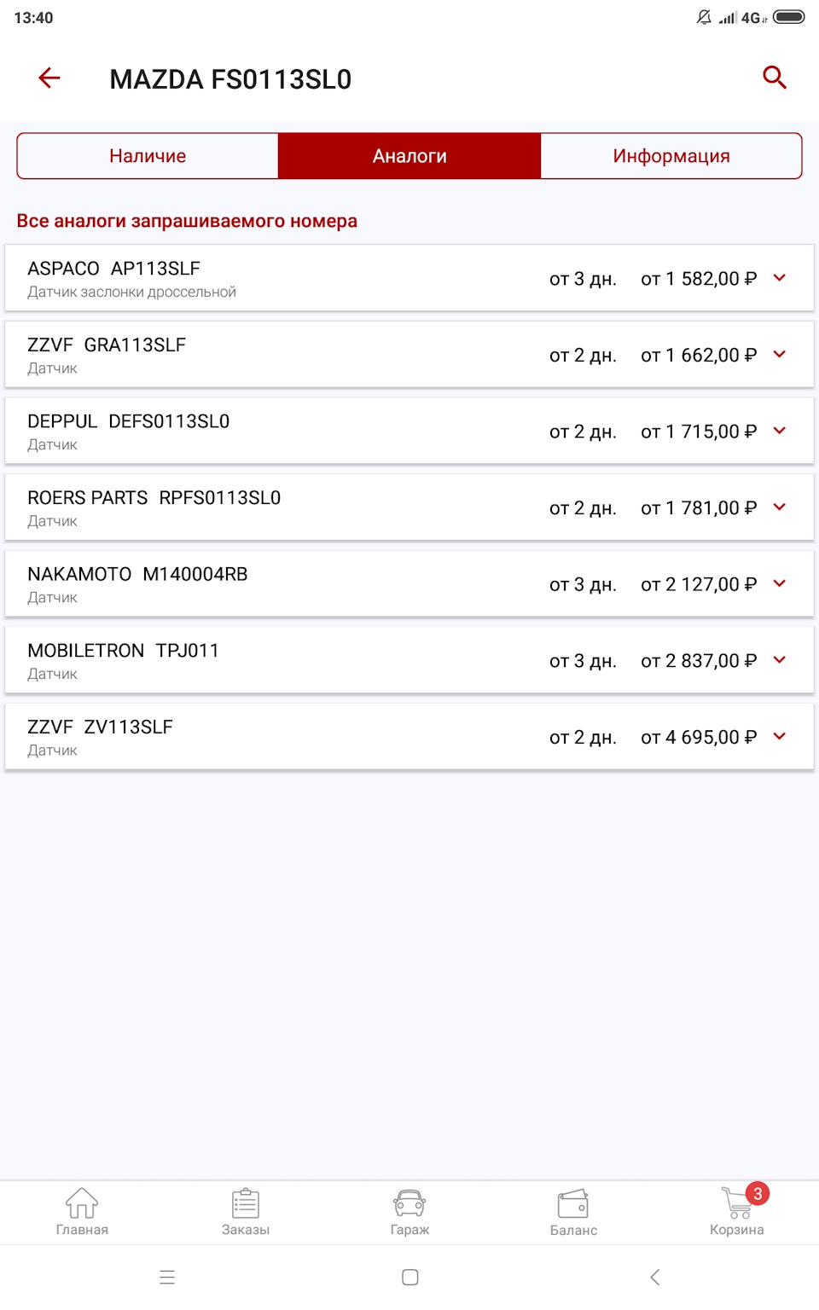The image size is (819, 1310).
Task: Switch to the Наличие tab
Action: click(148, 156)
